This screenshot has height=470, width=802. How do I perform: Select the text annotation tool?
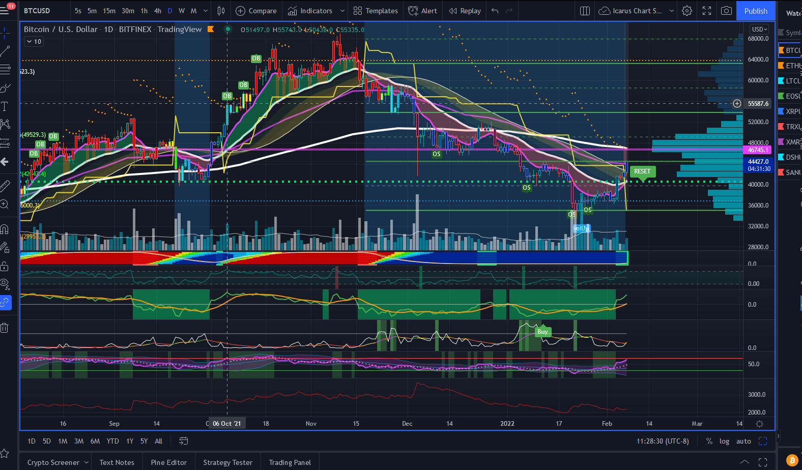point(5,106)
